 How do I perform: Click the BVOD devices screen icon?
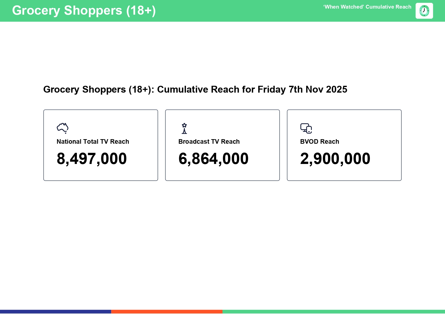(x=306, y=128)
